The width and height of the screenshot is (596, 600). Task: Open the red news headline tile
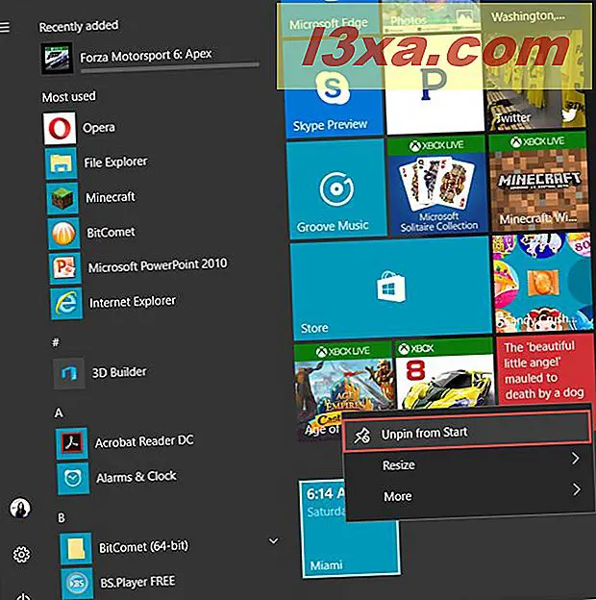coord(545,369)
